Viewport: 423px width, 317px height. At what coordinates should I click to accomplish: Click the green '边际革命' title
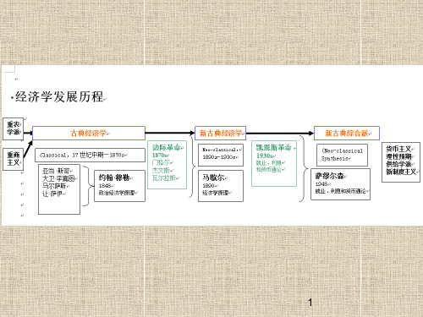[x=167, y=147]
